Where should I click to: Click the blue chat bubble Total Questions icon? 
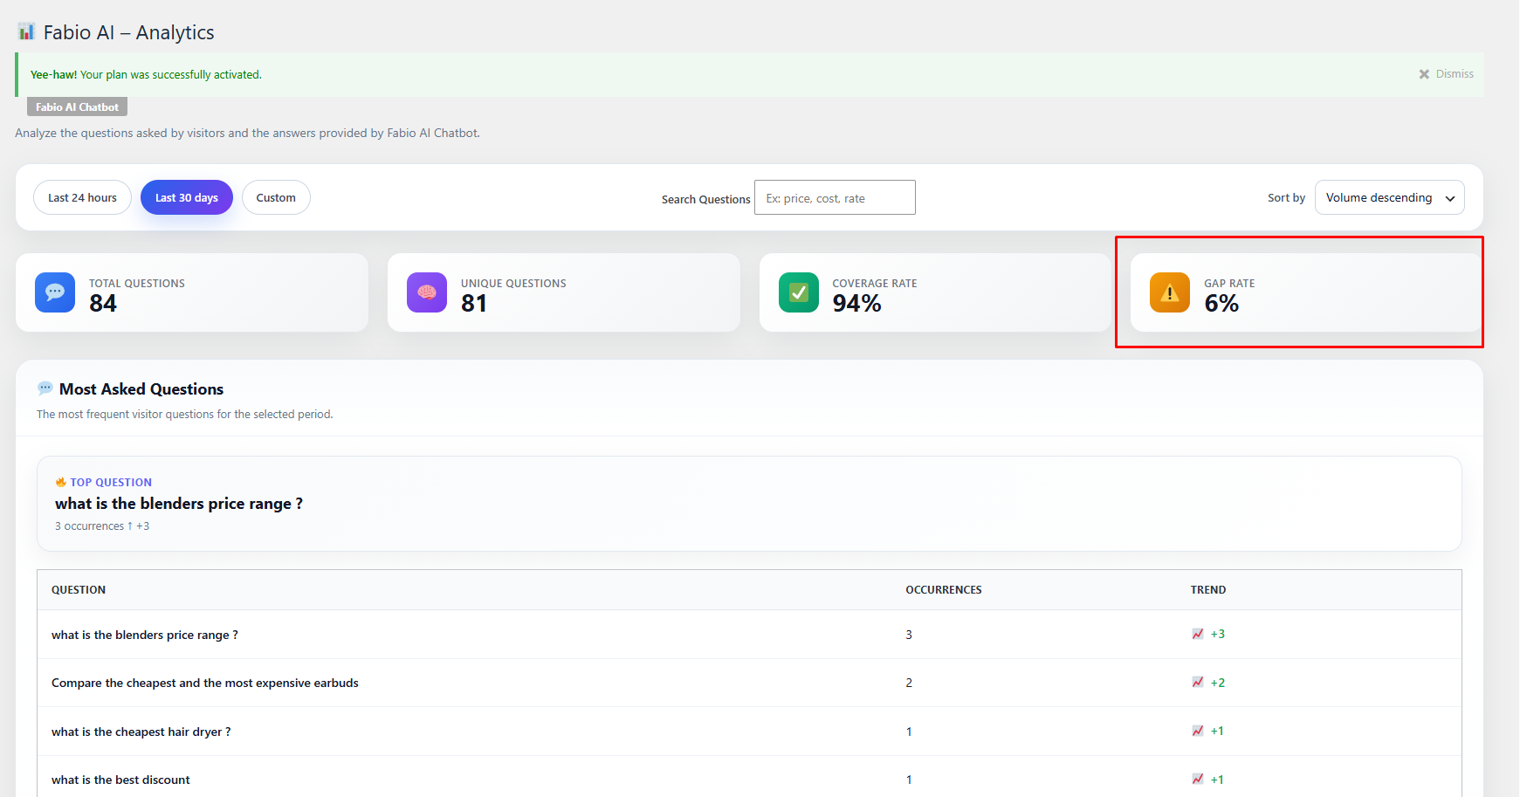click(55, 292)
